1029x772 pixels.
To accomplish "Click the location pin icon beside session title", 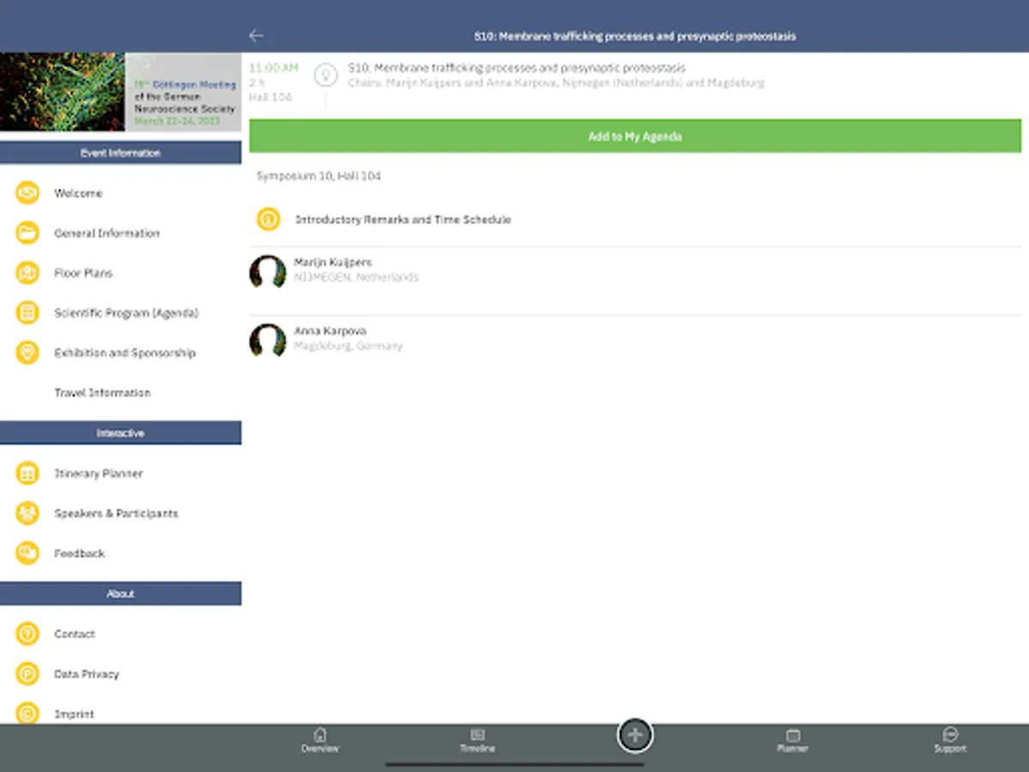I will 325,75.
